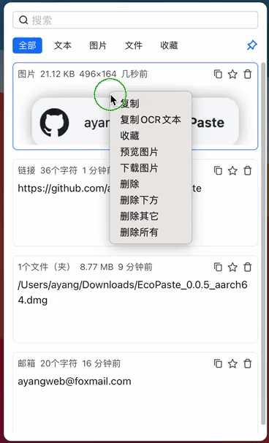Screen dimensions: 269x443
Task: Select 下载图片 menu option
Action: coord(151,168)
